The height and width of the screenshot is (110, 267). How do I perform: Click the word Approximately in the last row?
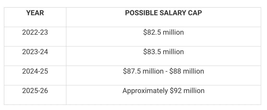pyautogui.click(x=145, y=91)
